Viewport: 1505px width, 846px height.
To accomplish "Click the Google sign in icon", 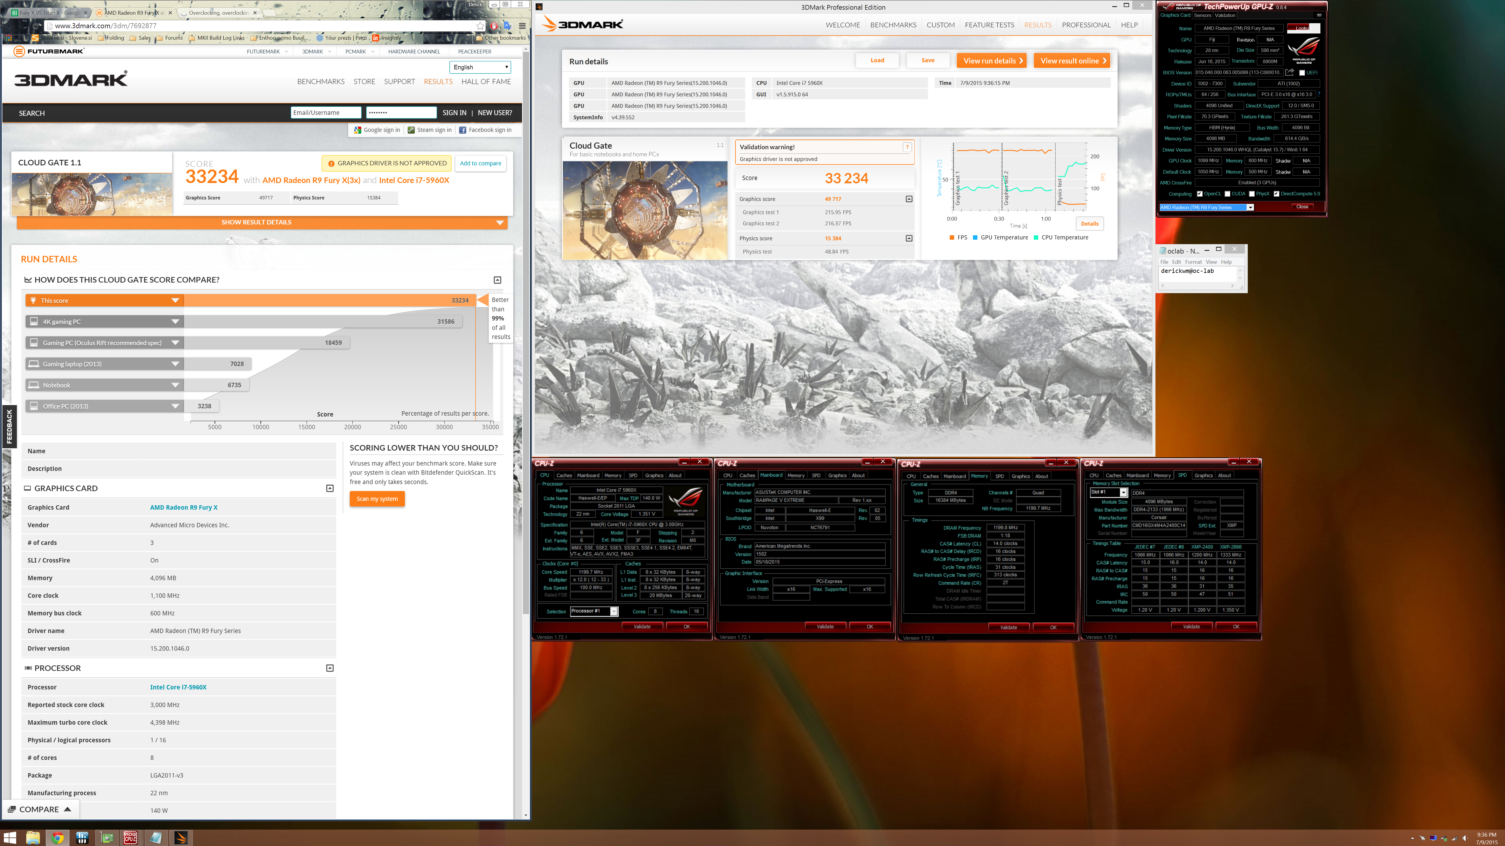I will pyautogui.click(x=357, y=130).
